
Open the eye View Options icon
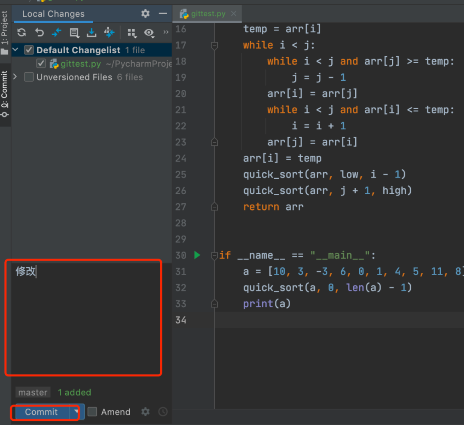pos(149,33)
